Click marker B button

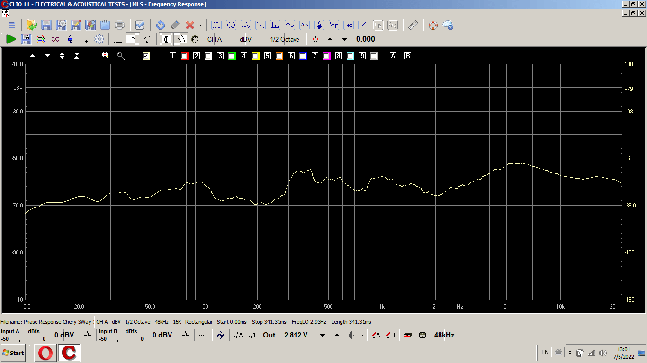click(x=408, y=56)
